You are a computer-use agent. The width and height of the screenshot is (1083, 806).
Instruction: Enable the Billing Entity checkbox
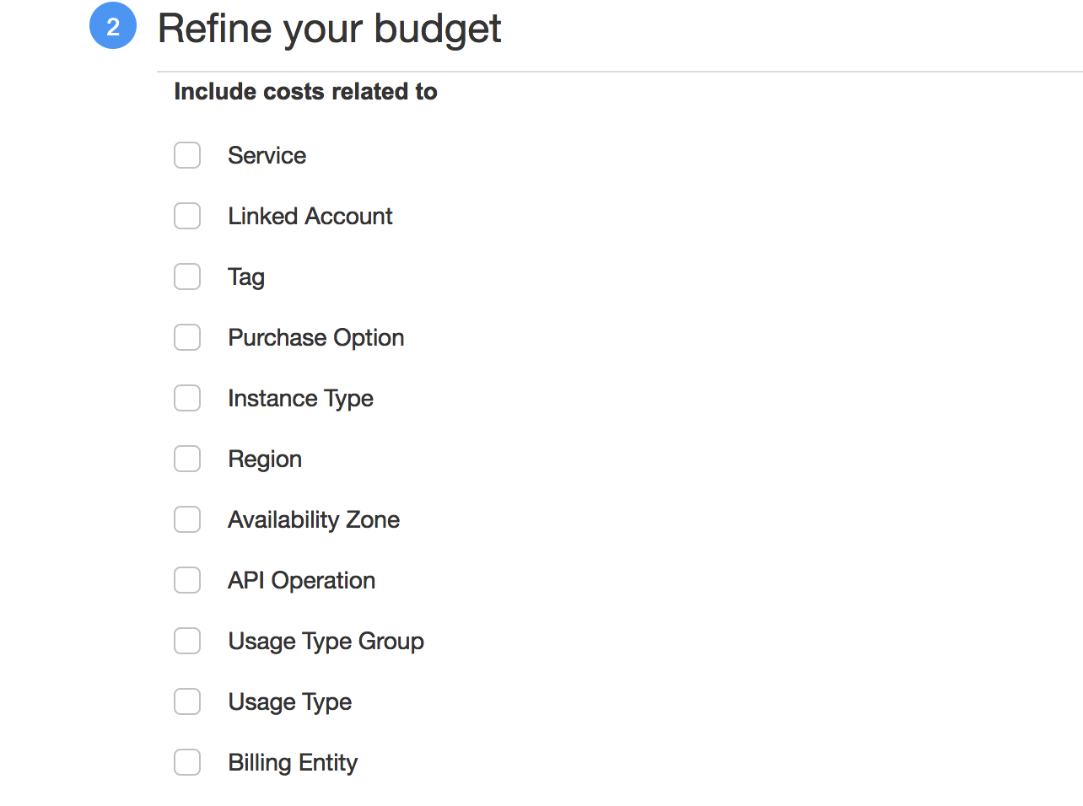coord(187,762)
